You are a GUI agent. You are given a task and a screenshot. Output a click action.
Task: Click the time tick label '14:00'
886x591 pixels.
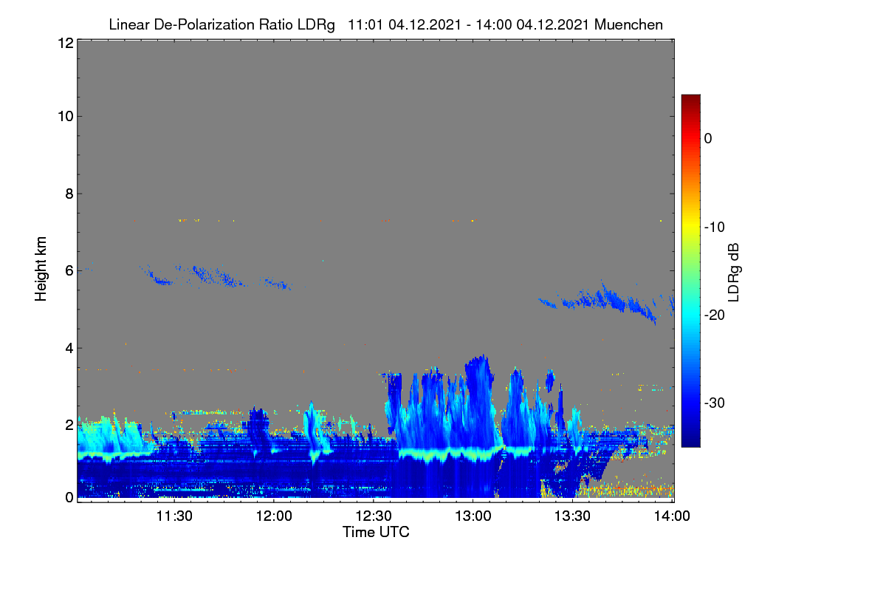point(673,516)
